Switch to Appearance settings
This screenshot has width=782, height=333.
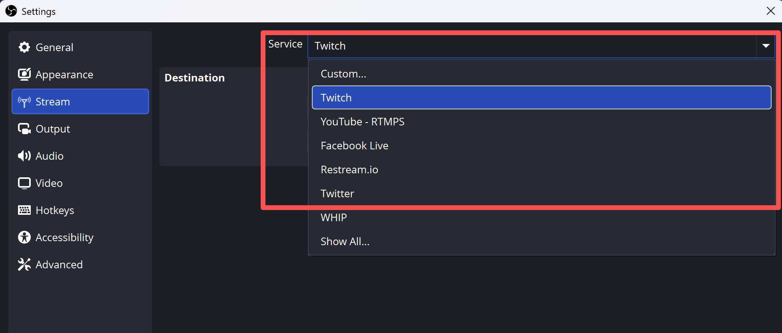pos(80,74)
